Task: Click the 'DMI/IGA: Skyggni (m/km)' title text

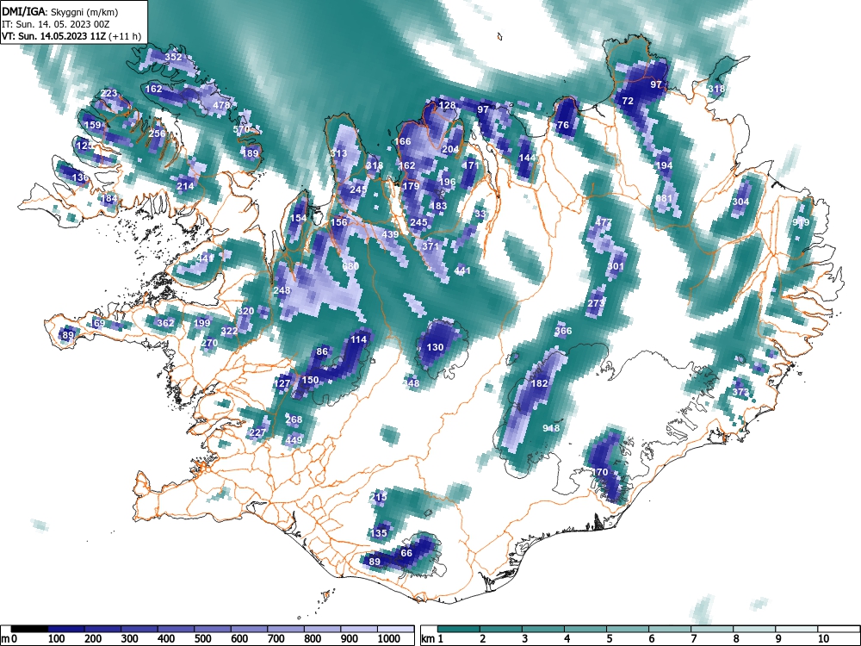Action: tap(60, 12)
